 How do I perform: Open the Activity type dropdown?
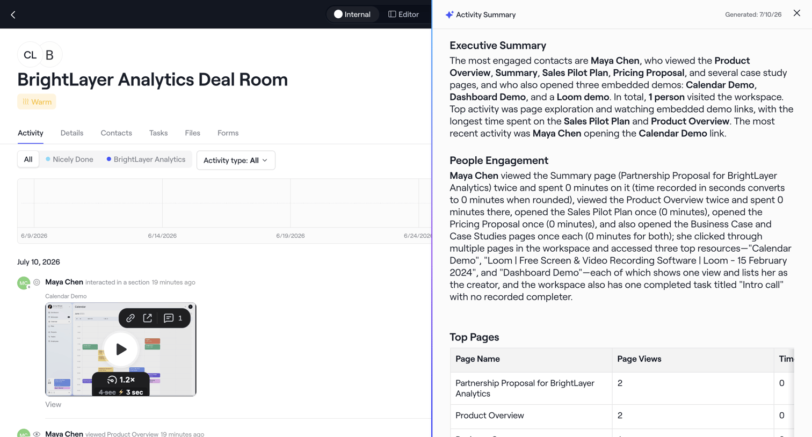click(236, 161)
